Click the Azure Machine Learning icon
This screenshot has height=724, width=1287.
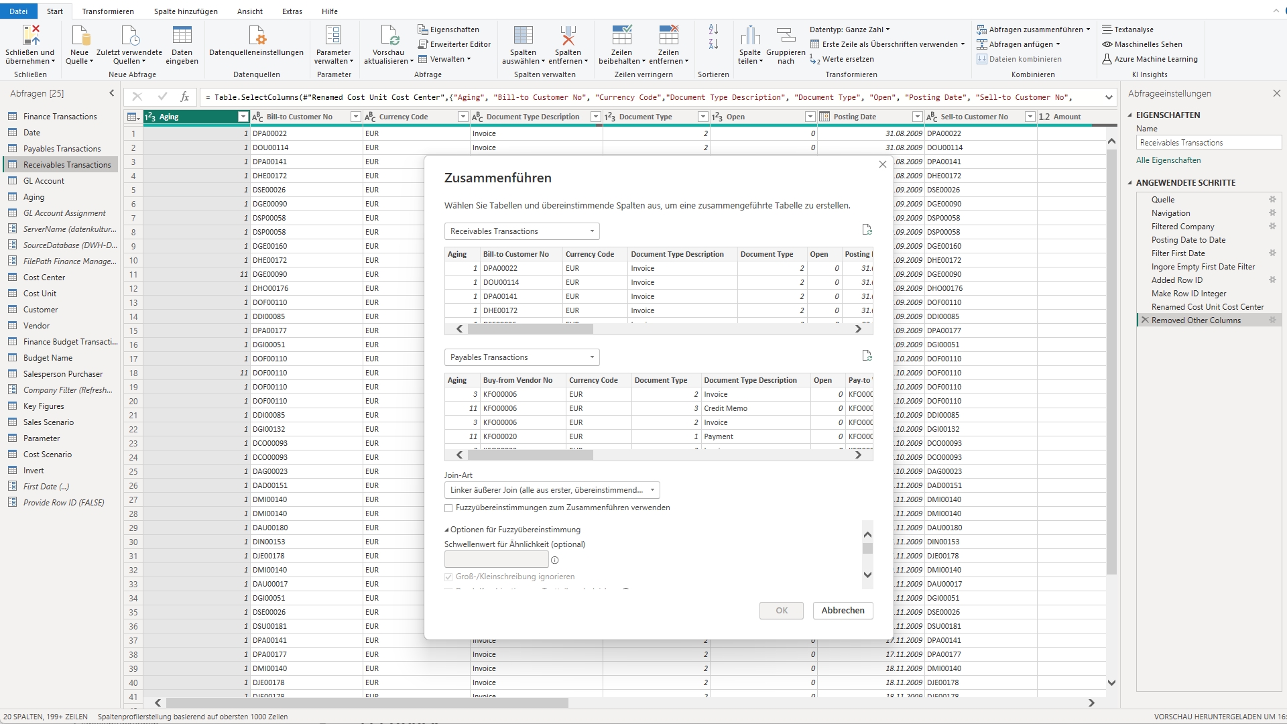1107,59
